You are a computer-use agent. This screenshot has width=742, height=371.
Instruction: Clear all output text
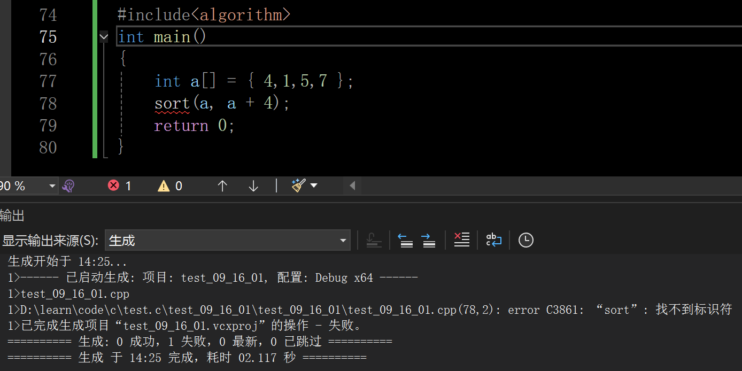pyautogui.click(x=461, y=240)
